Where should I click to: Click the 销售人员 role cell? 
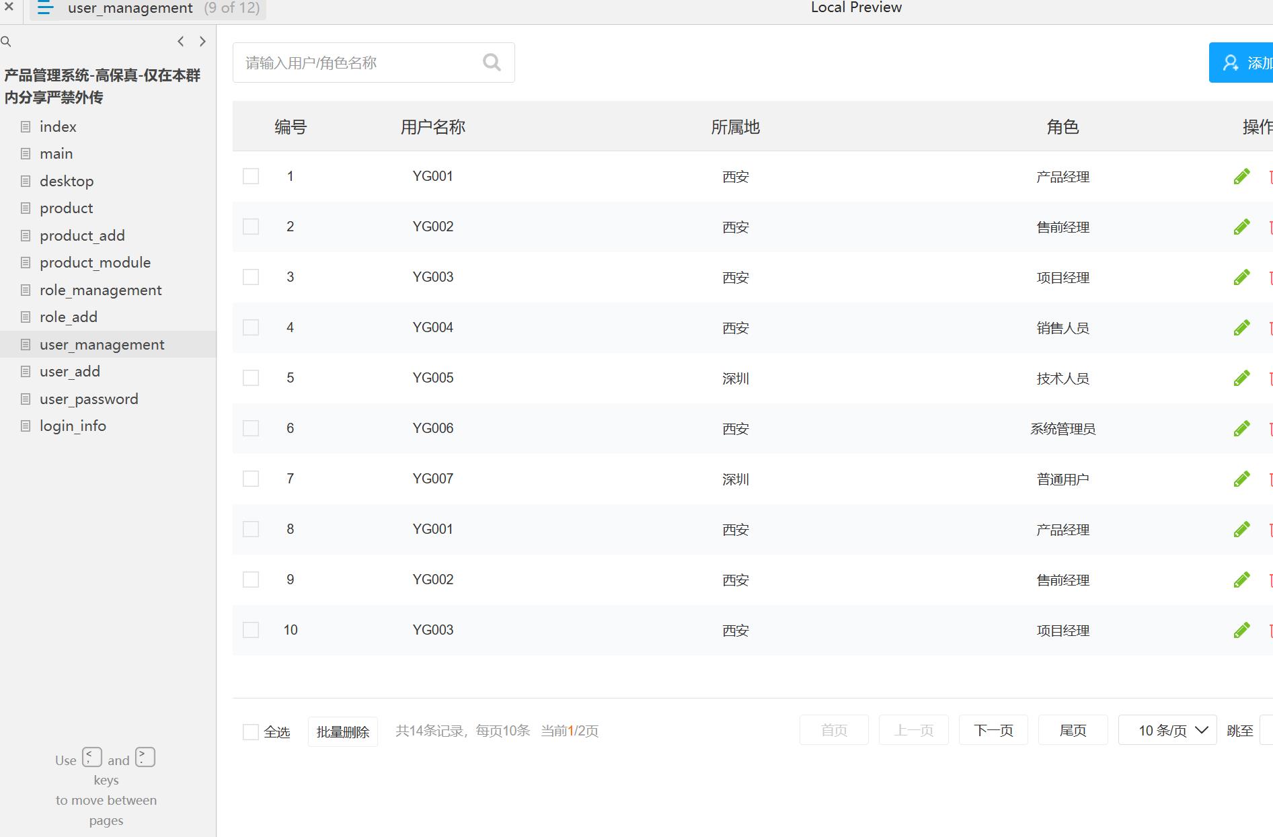coord(1063,327)
